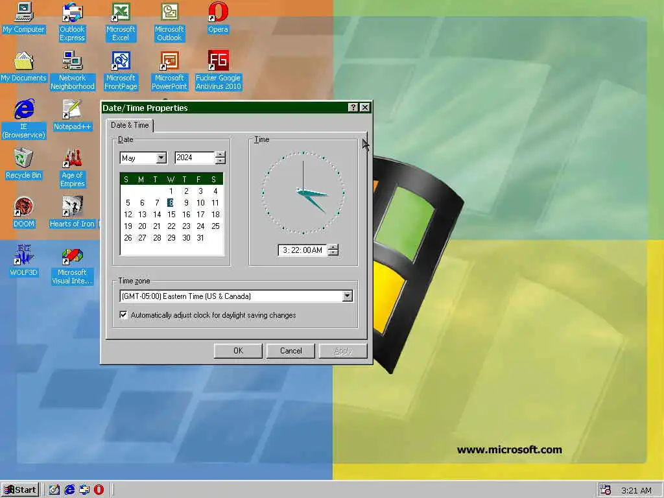Select day 25 in the calendar
The image size is (664, 498).
(x=215, y=226)
